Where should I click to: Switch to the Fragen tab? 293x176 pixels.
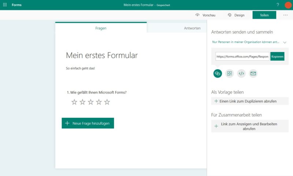click(101, 28)
